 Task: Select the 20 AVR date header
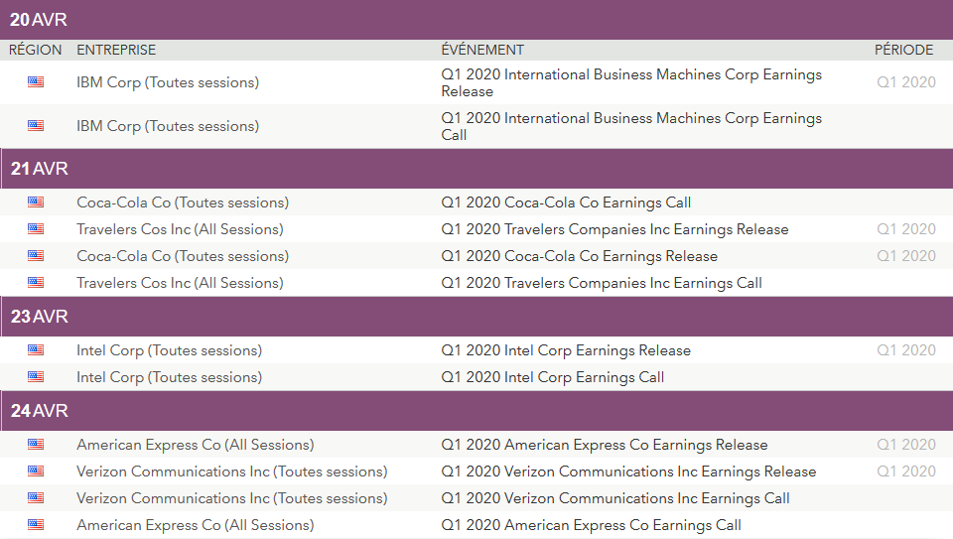tap(40, 20)
